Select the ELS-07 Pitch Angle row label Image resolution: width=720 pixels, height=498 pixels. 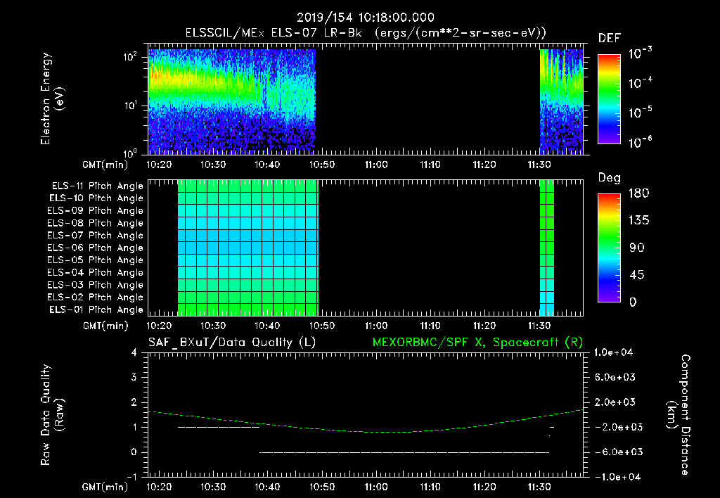(x=95, y=235)
